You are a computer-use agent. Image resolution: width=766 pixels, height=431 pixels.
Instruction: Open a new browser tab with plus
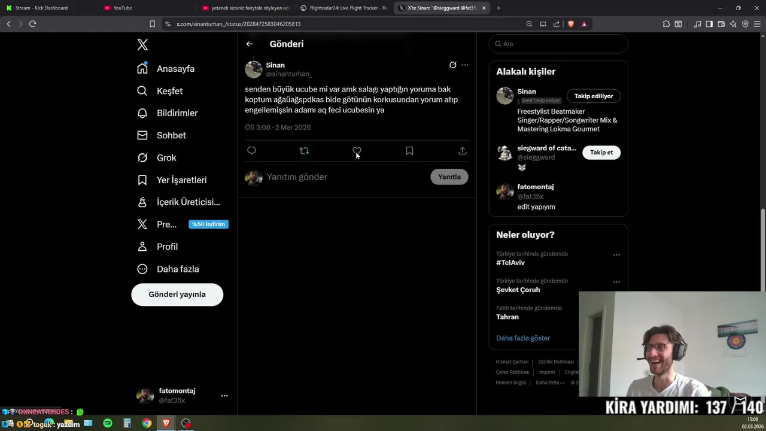pos(498,8)
